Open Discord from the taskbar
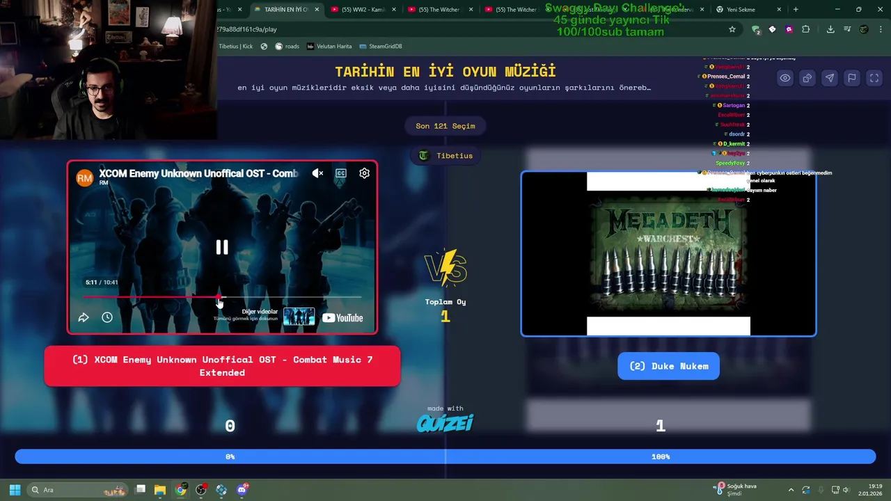The width and height of the screenshot is (891, 501). click(x=242, y=490)
